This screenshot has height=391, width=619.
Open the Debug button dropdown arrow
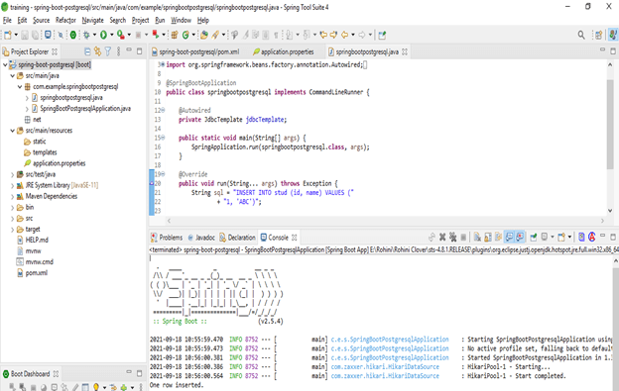(95, 35)
